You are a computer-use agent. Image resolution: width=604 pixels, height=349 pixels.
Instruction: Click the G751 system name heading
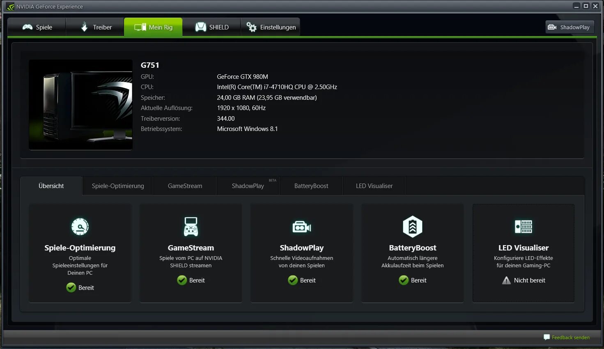[x=150, y=65]
